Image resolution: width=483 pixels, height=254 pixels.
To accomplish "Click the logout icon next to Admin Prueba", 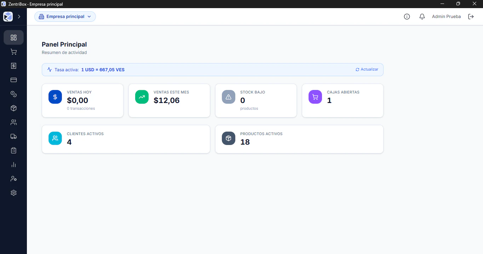I will pyautogui.click(x=471, y=17).
